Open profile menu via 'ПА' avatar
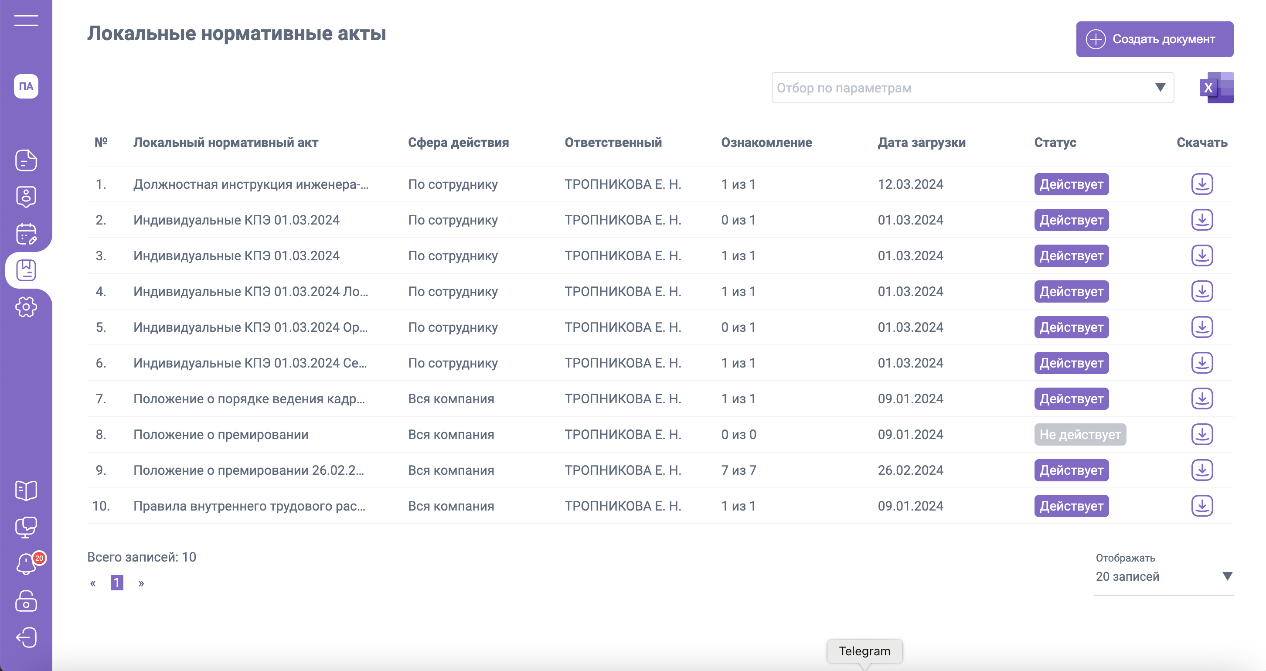This screenshot has height=671, width=1266. point(27,86)
